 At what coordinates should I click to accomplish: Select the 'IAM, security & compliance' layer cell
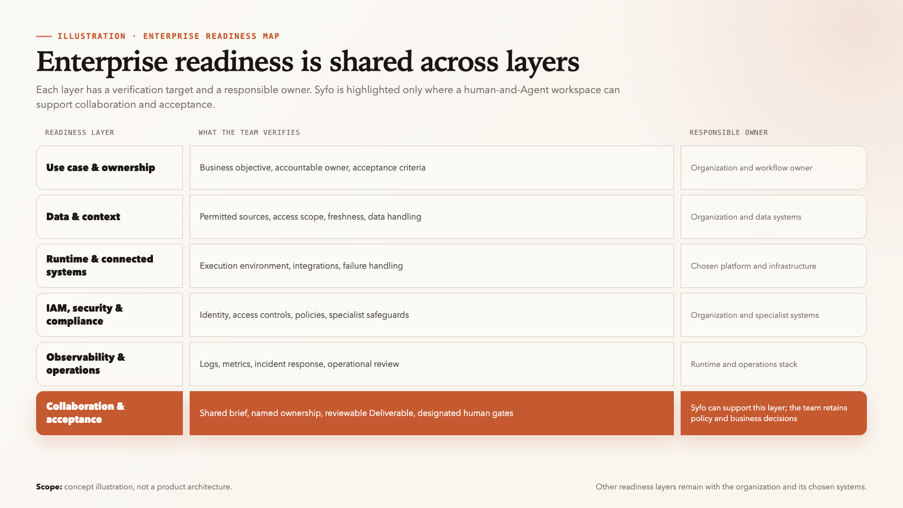109,315
